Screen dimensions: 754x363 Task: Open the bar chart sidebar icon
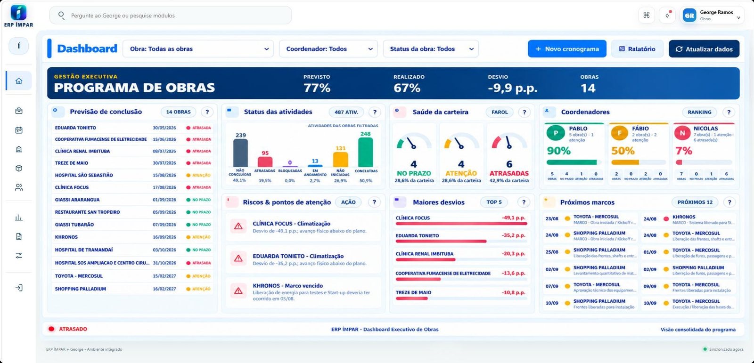coord(19,218)
